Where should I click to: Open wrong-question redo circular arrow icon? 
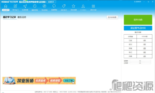pyautogui.click(x=54, y=6)
